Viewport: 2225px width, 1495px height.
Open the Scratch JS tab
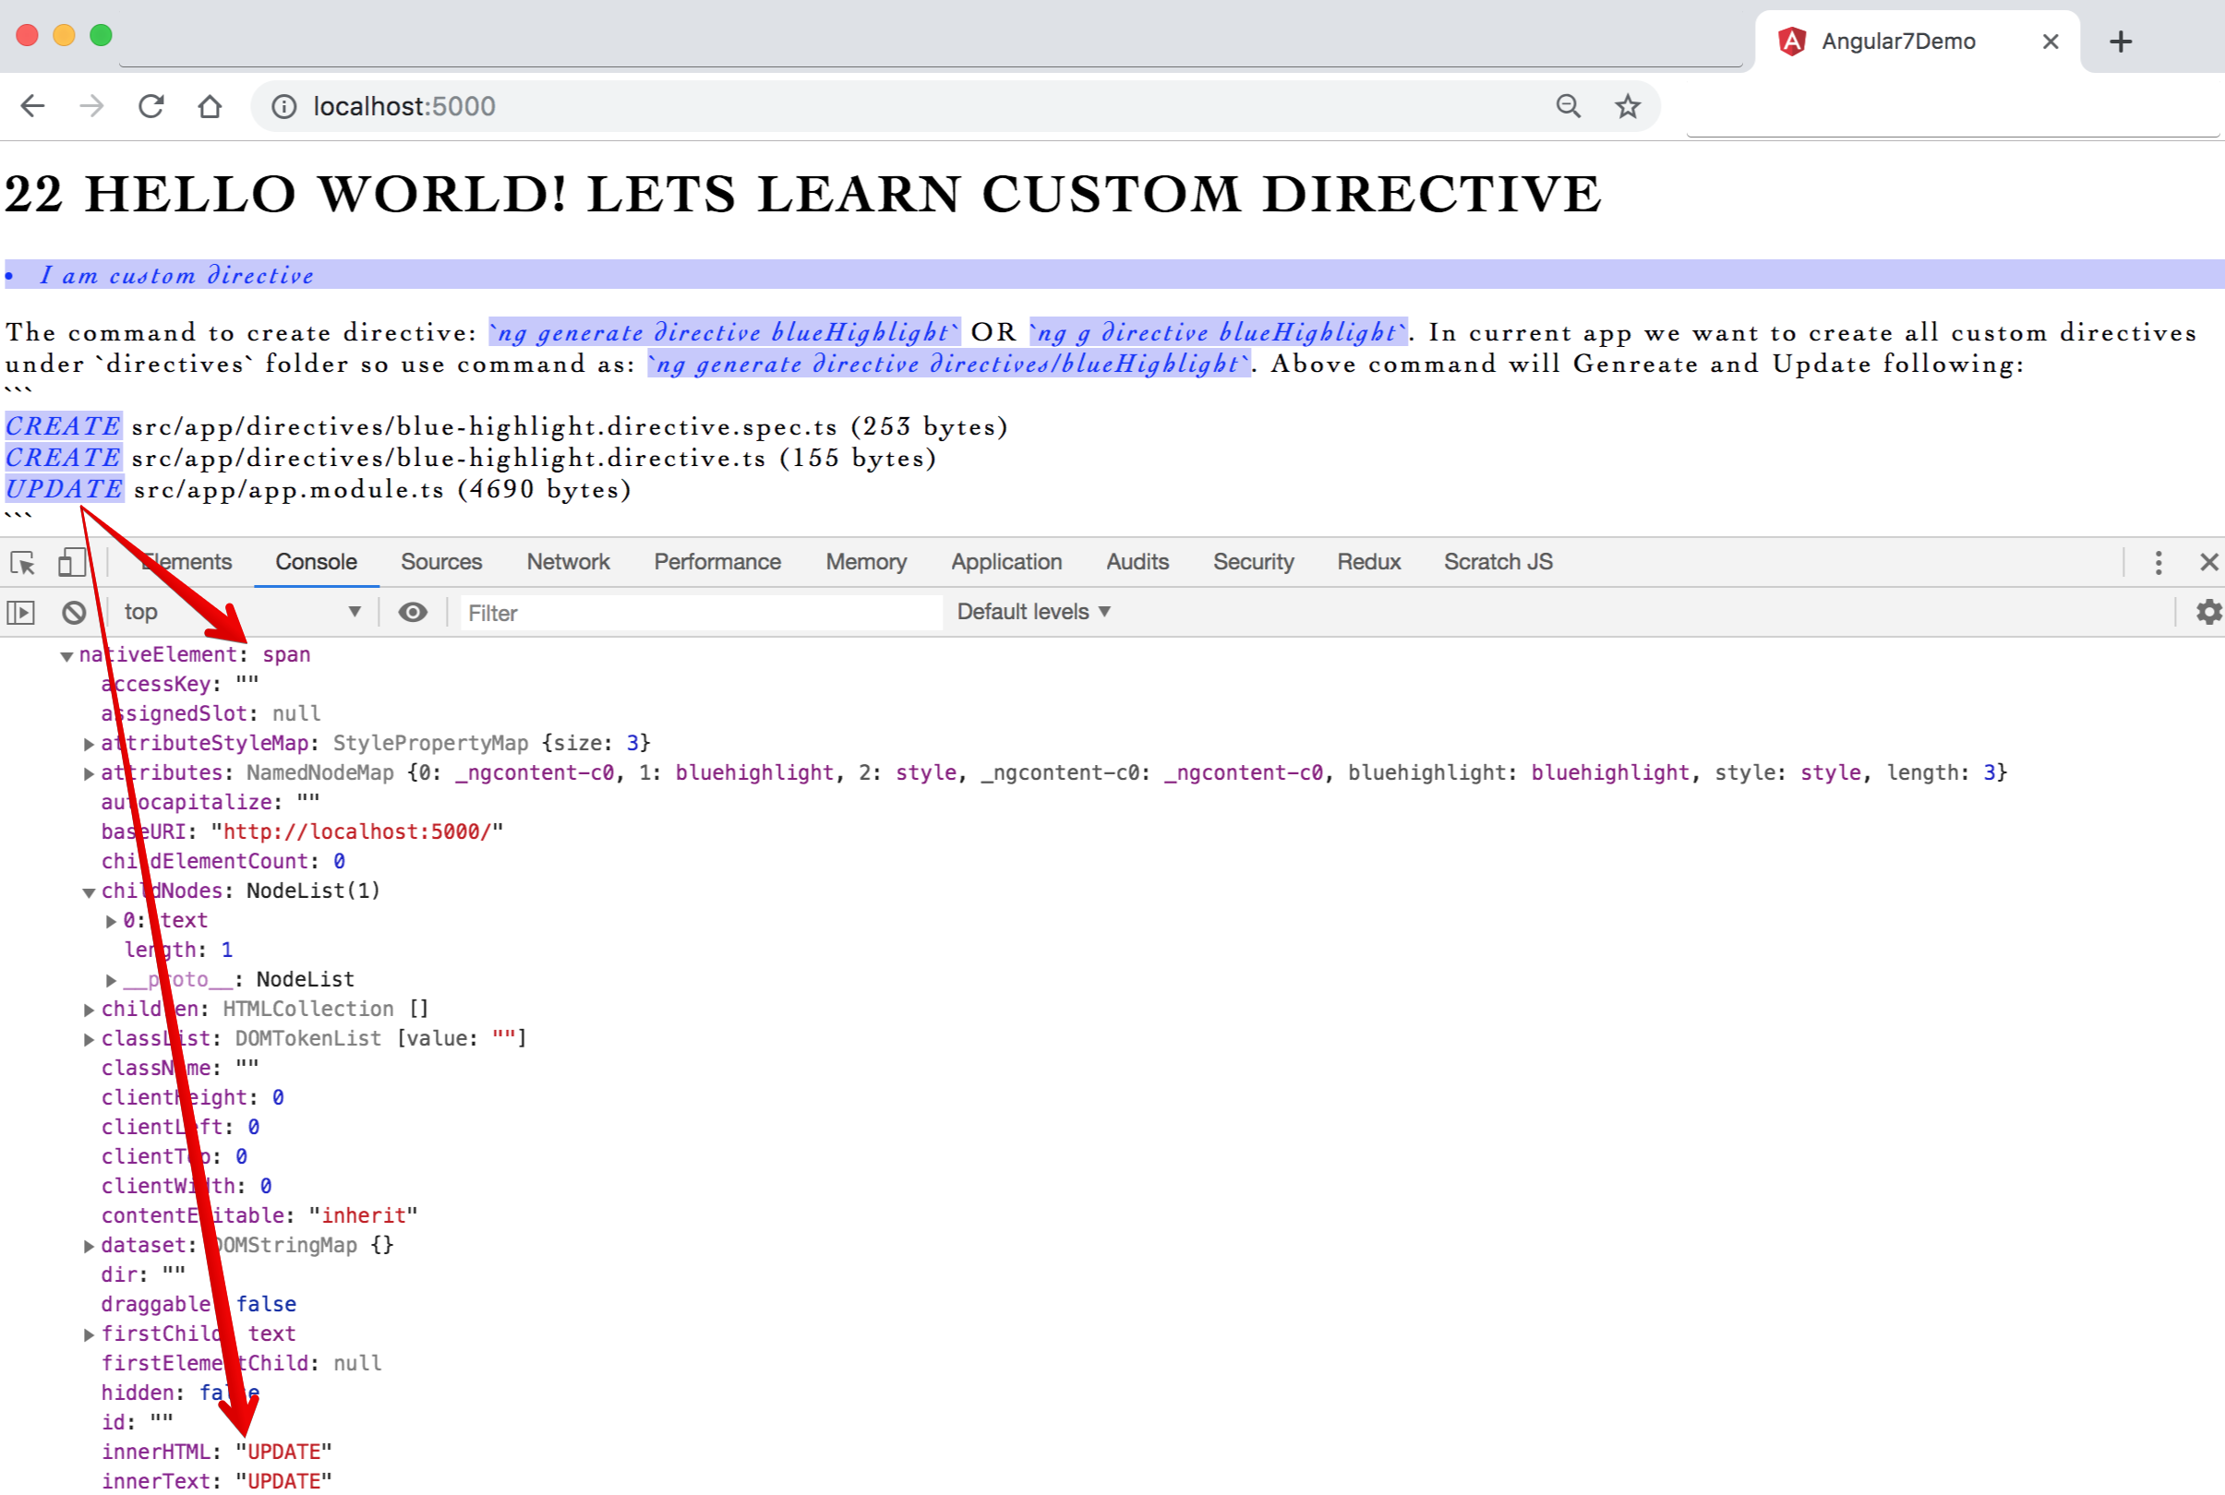coord(1498,563)
